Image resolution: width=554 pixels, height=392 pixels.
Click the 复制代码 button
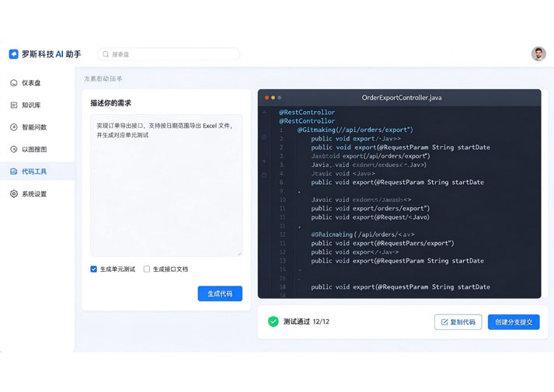tap(458, 322)
